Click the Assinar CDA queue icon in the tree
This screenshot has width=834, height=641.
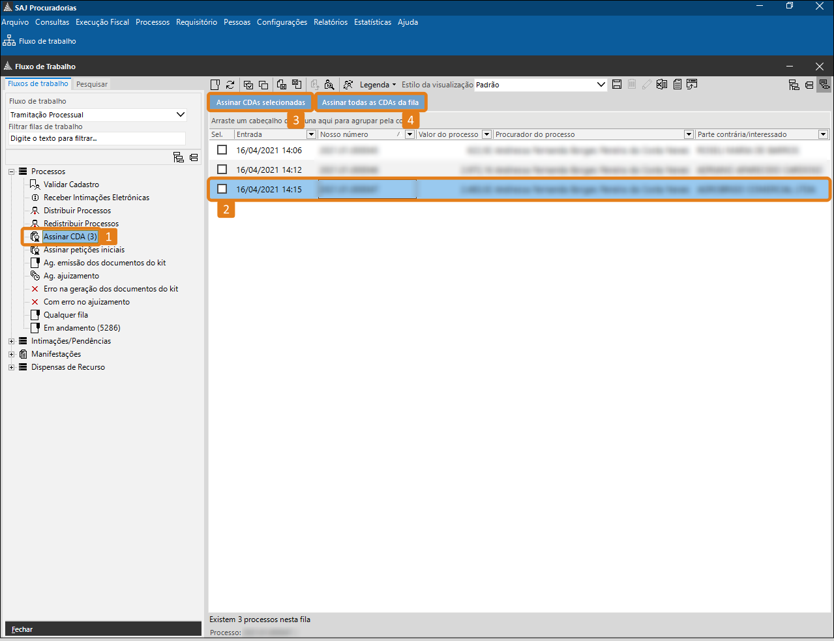[x=35, y=237]
